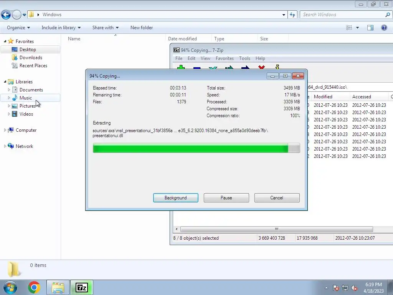Select Computer in the navigation pane
The image size is (393, 295).
(x=26, y=130)
